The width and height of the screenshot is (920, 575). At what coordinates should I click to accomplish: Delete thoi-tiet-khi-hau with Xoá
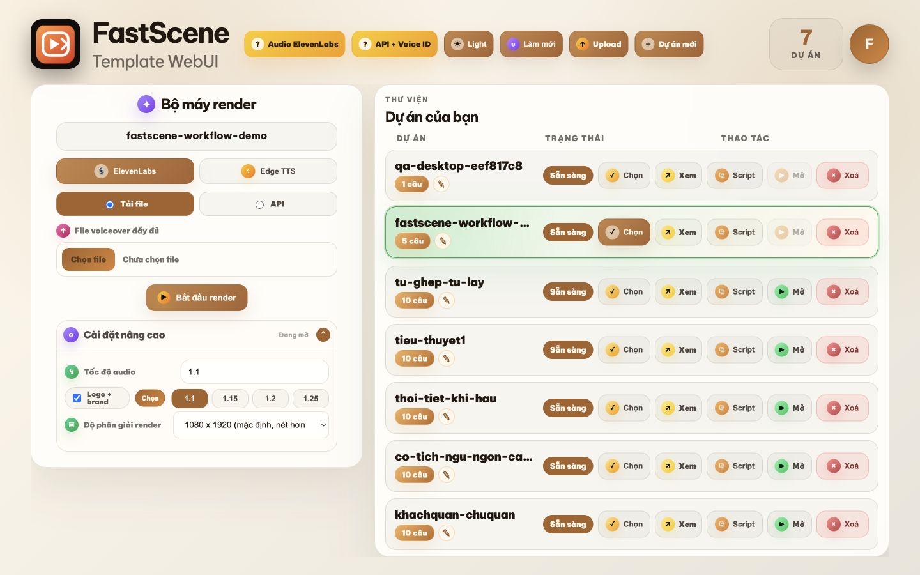(x=843, y=408)
